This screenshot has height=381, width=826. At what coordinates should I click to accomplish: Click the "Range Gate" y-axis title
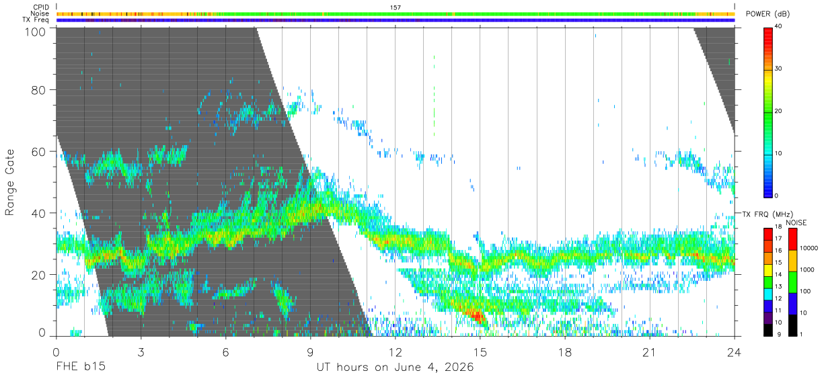pyautogui.click(x=10, y=182)
